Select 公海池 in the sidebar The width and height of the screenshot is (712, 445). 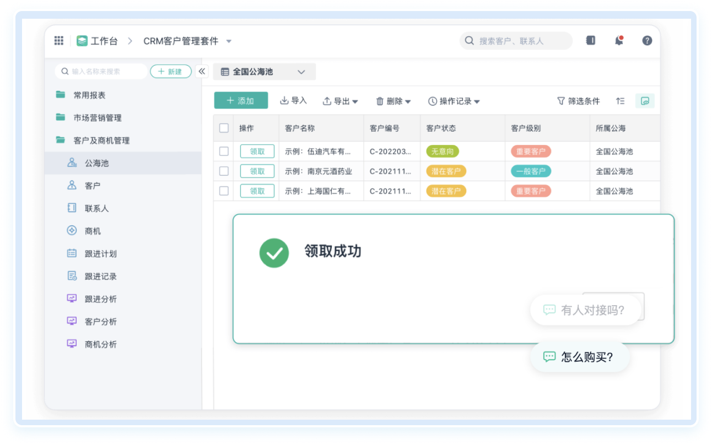click(x=123, y=163)
